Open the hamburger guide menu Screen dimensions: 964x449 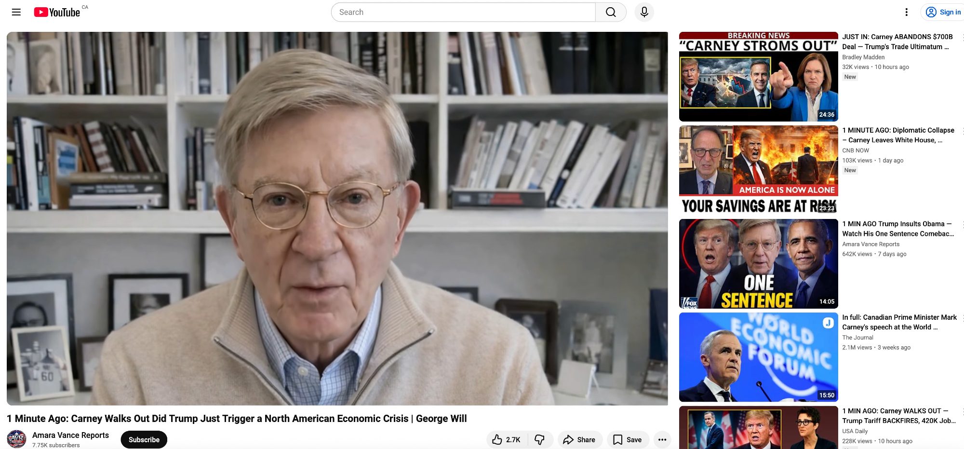pos(16,12)
